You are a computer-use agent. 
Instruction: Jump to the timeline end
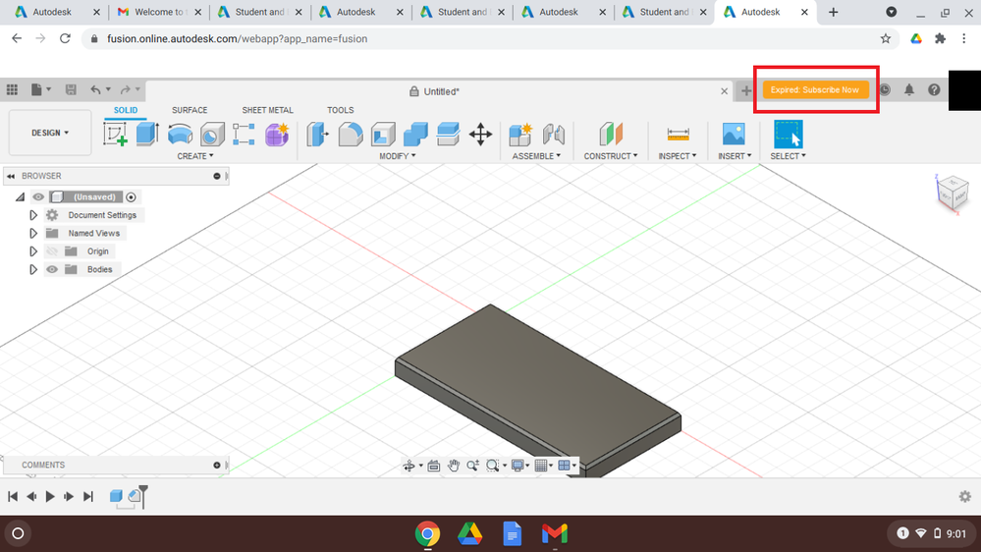(88, 496)
